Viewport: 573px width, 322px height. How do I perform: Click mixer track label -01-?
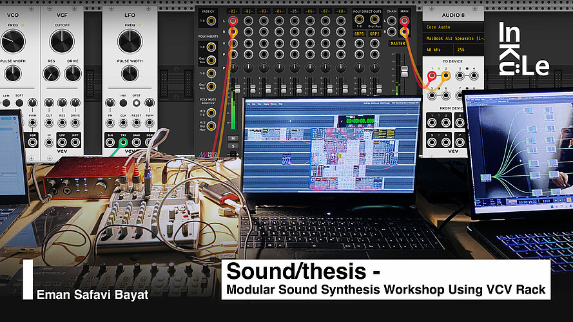click(233, 12)
